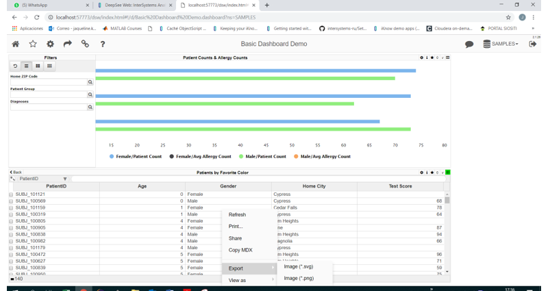This screenshot has width=550, height=291.
Task: Open help question mark icon
Action: tap(103, 44)
